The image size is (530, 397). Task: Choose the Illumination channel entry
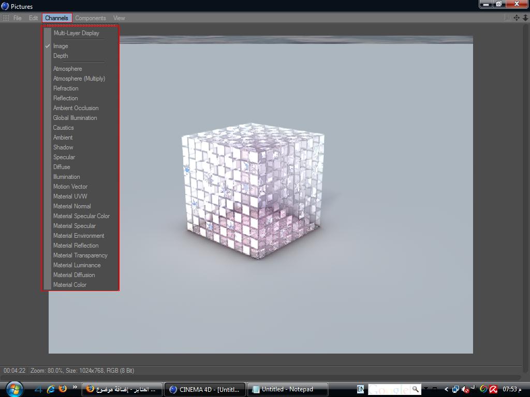81,177
